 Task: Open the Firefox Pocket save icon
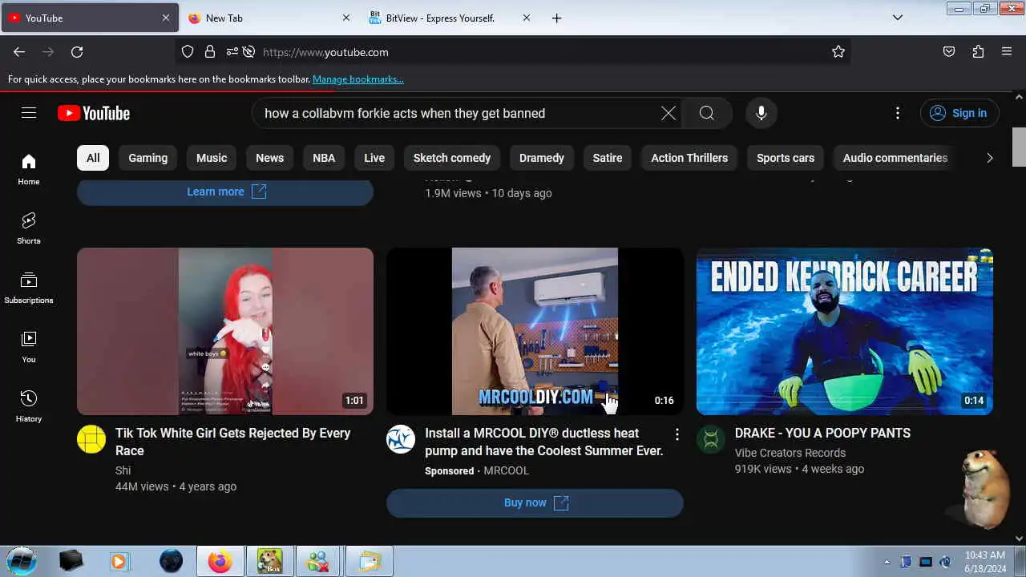(x=949, y=51)
